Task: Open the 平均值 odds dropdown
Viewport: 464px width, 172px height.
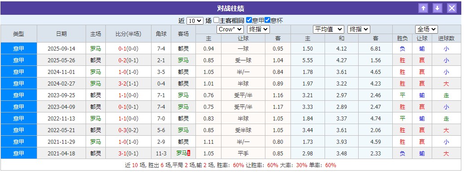Action: (x=329, y=29)
